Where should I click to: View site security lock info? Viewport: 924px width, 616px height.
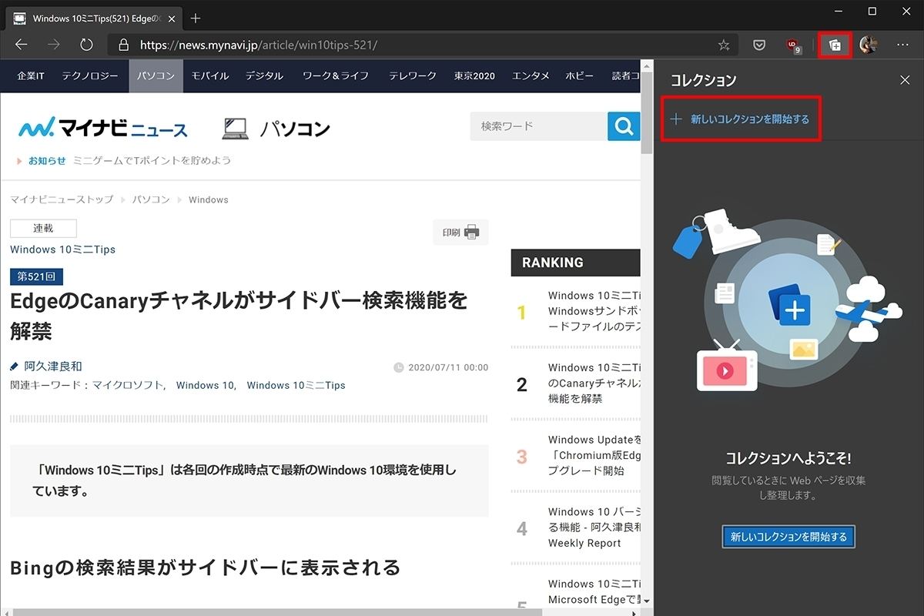[123, 45]
